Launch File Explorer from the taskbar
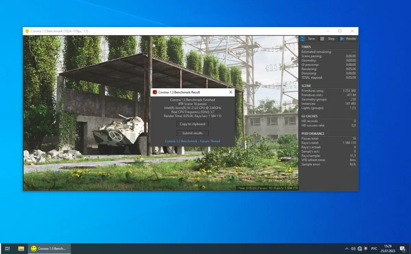The image size is (411, 254). [x=21, y=249]
